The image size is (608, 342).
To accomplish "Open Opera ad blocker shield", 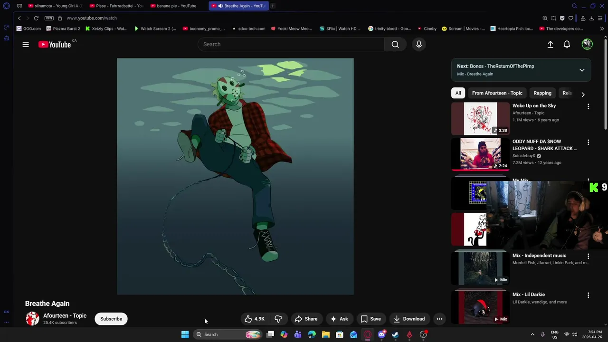I will [x=562, y=18].
